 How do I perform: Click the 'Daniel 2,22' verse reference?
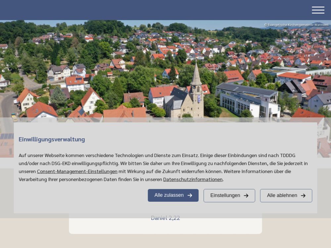(165, 218)
